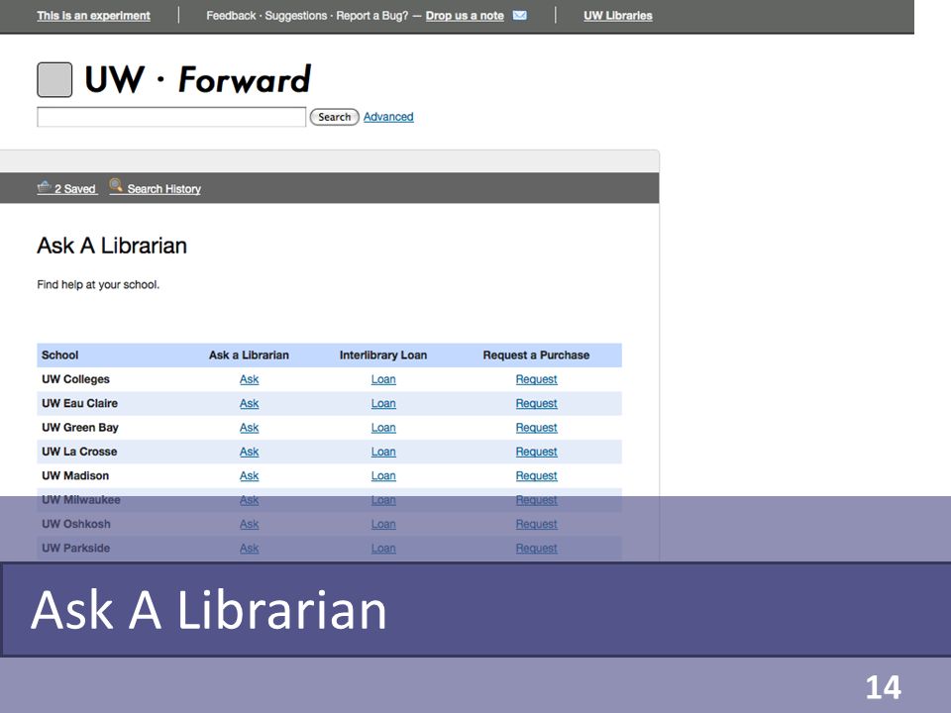Go to the UW Libraries link
The height and width of the screenshot is (713, 951).
click(618, 16)
